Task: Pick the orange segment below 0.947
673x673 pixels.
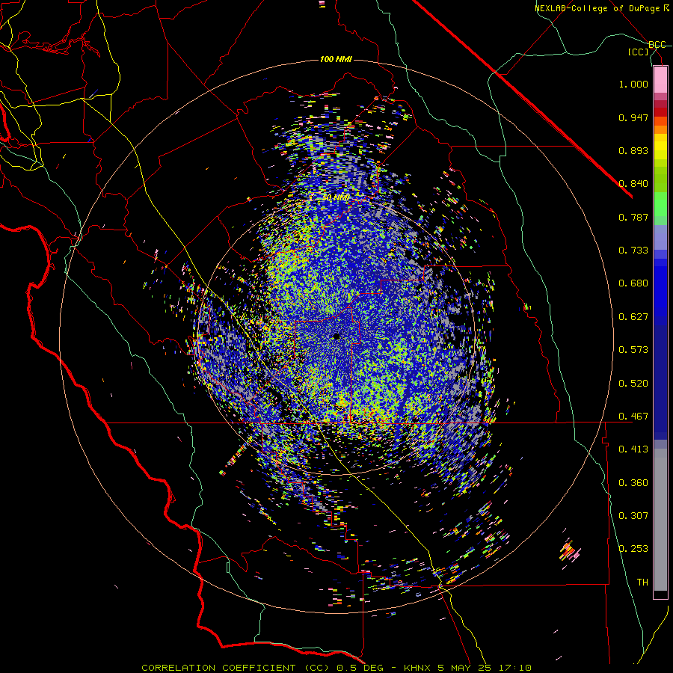Action: pos(660,129)
